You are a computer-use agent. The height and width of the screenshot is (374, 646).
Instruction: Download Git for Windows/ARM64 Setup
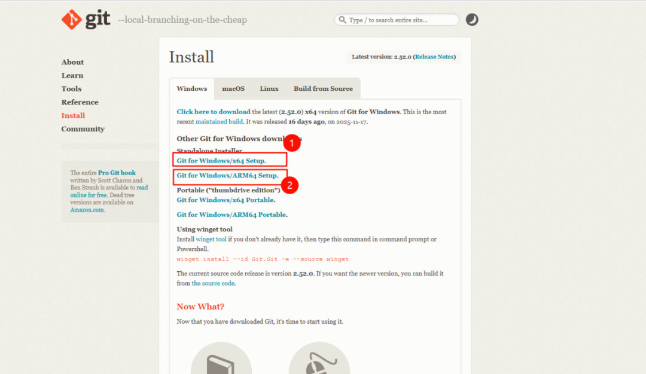click(x=227, y=175)
